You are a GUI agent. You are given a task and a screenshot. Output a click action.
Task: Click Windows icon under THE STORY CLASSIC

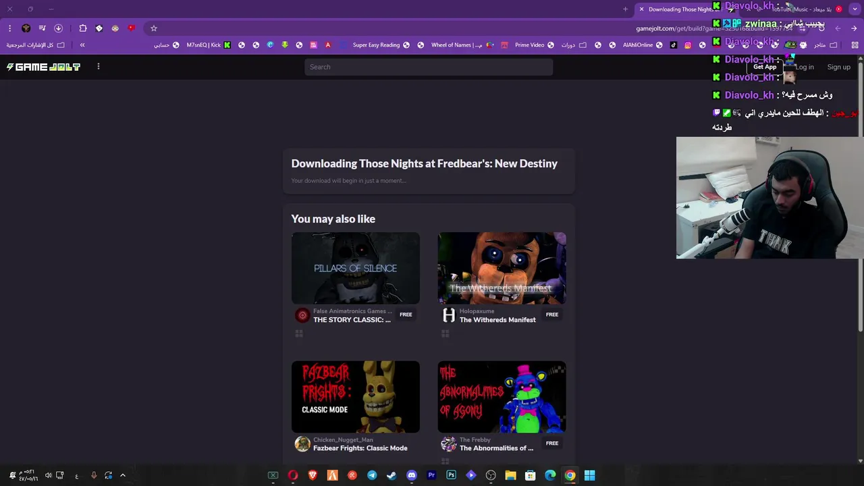(299, 333)
